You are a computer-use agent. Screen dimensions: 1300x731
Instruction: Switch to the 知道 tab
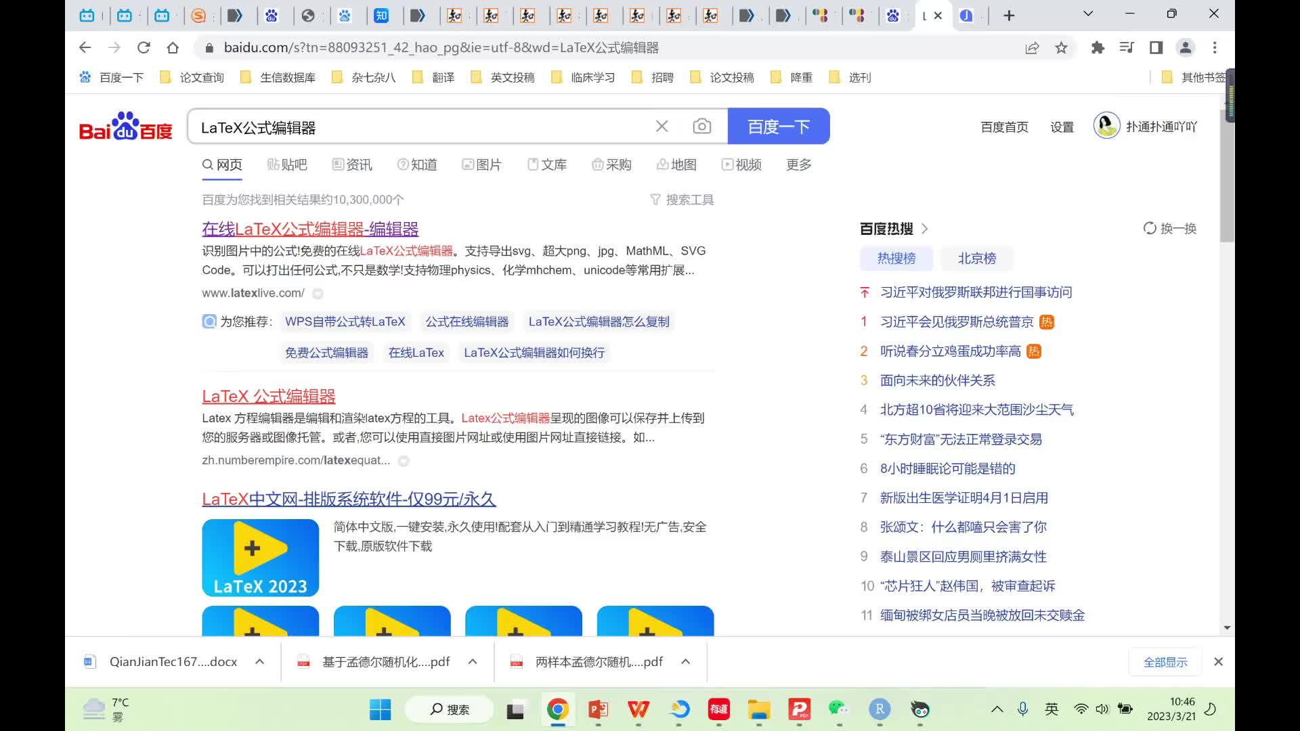click(417, 164)
